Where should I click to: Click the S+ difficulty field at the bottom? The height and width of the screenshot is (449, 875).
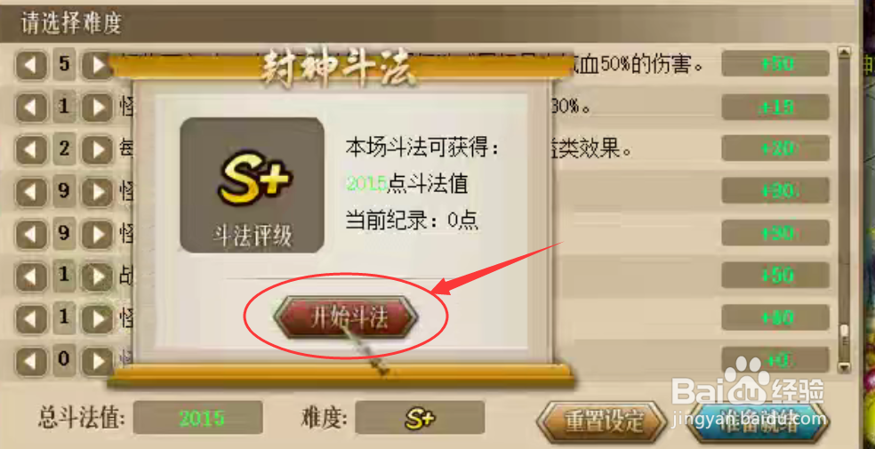(x=420, y=418)
